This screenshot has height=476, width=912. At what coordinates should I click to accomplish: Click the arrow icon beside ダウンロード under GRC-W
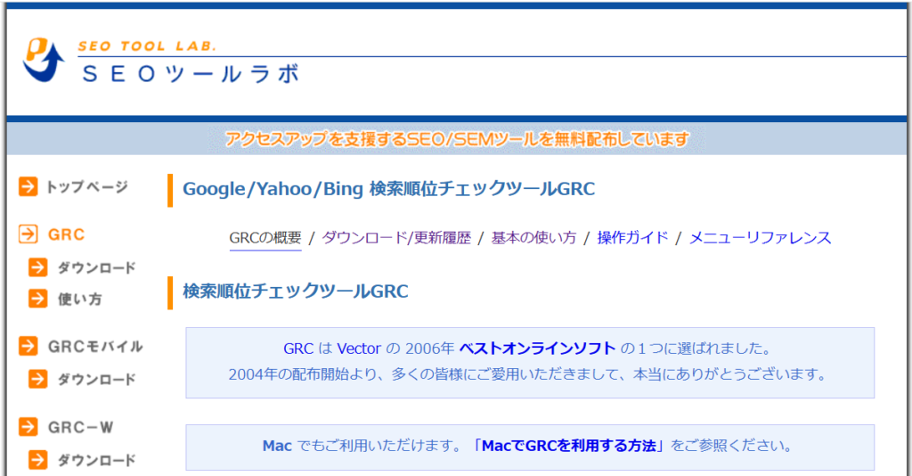point(37,460)
